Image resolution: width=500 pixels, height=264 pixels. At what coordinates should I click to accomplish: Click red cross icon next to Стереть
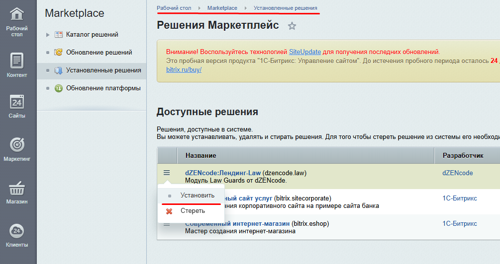click(x=169, y=211)
